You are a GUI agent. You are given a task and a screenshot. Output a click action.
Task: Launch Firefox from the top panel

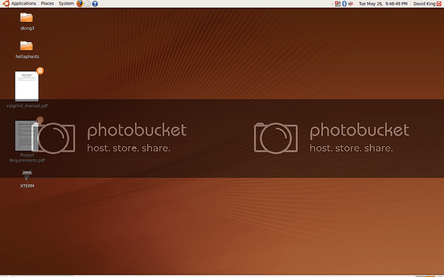[x=80, y=4]
